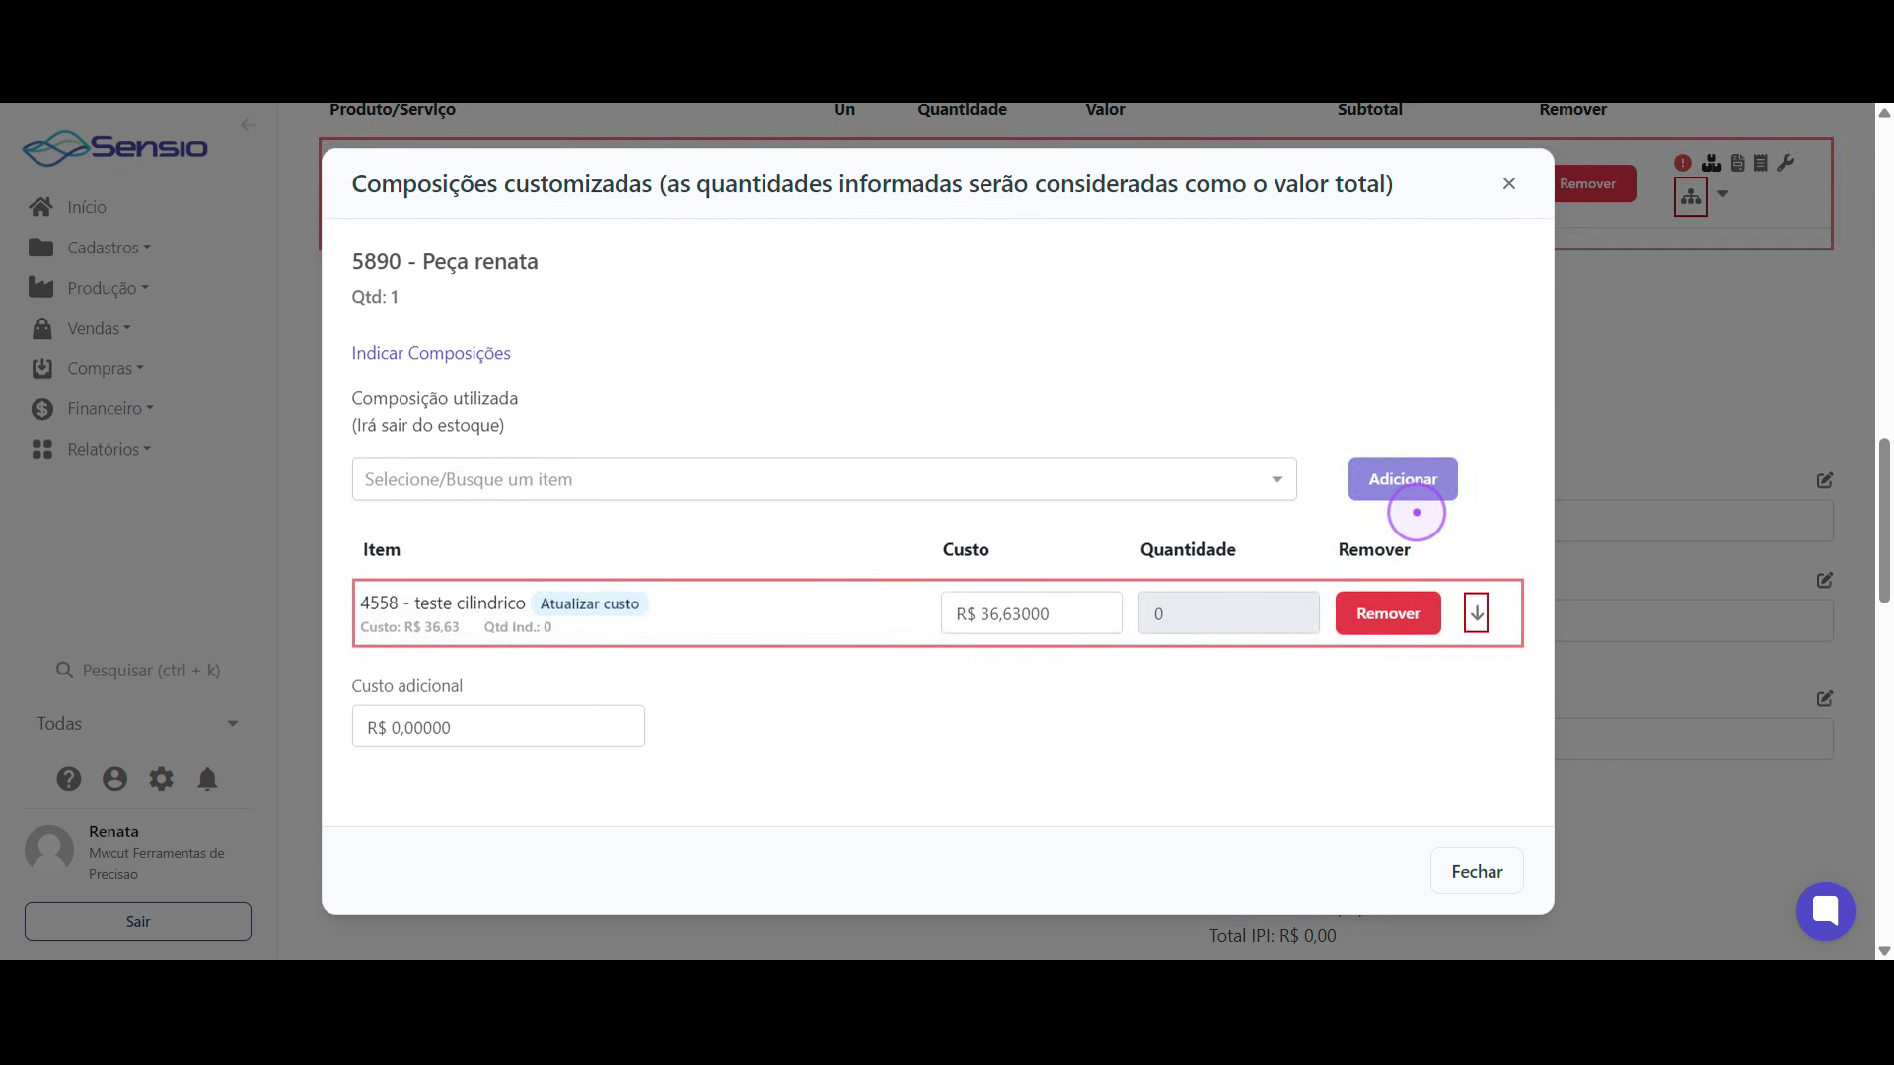
Task: Click the receipt icon next to wrench
Action: pos(1761,163)
